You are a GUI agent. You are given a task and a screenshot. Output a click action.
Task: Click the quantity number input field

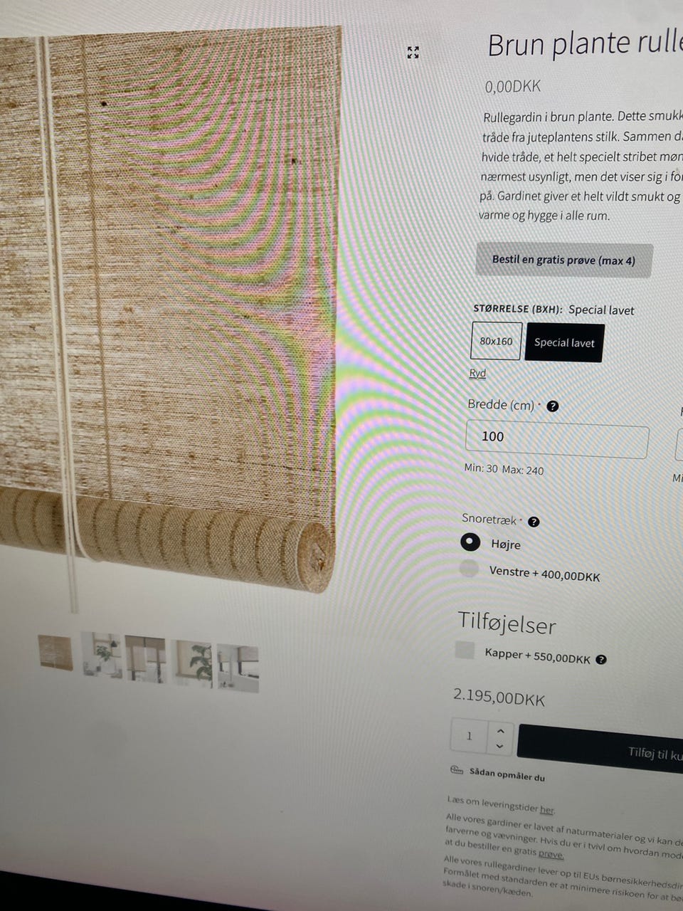click(470, 736)
